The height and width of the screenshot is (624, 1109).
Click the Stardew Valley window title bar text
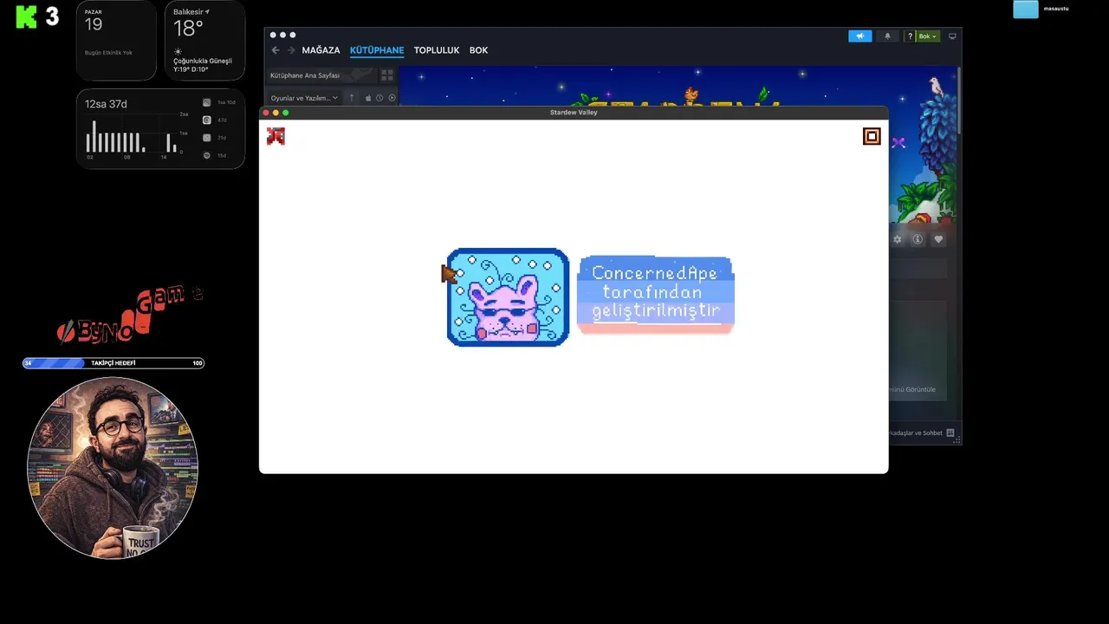(574, 113)
